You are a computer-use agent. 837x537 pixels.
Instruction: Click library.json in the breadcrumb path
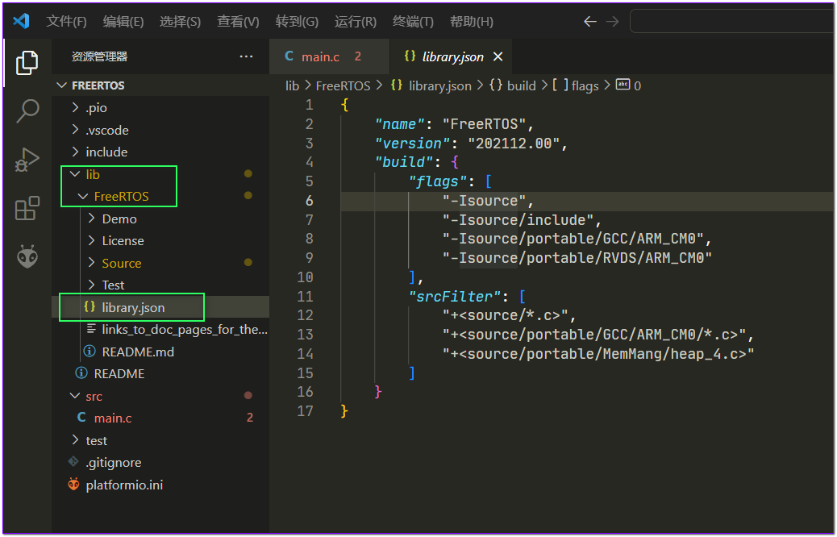tap(439, 85)
